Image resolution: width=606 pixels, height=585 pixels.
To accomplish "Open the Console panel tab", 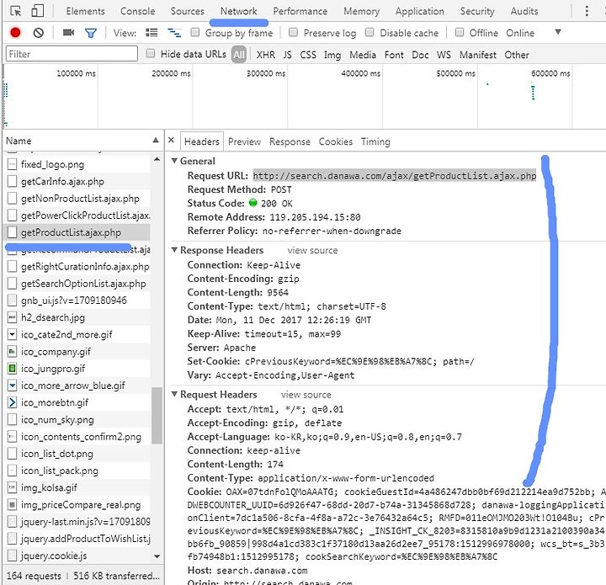I will (x=137, y=11).
